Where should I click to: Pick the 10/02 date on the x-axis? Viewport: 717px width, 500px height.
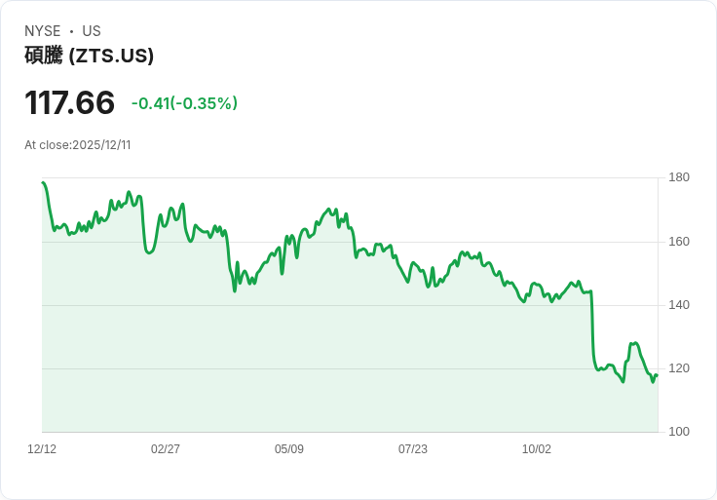click(537, 449)
